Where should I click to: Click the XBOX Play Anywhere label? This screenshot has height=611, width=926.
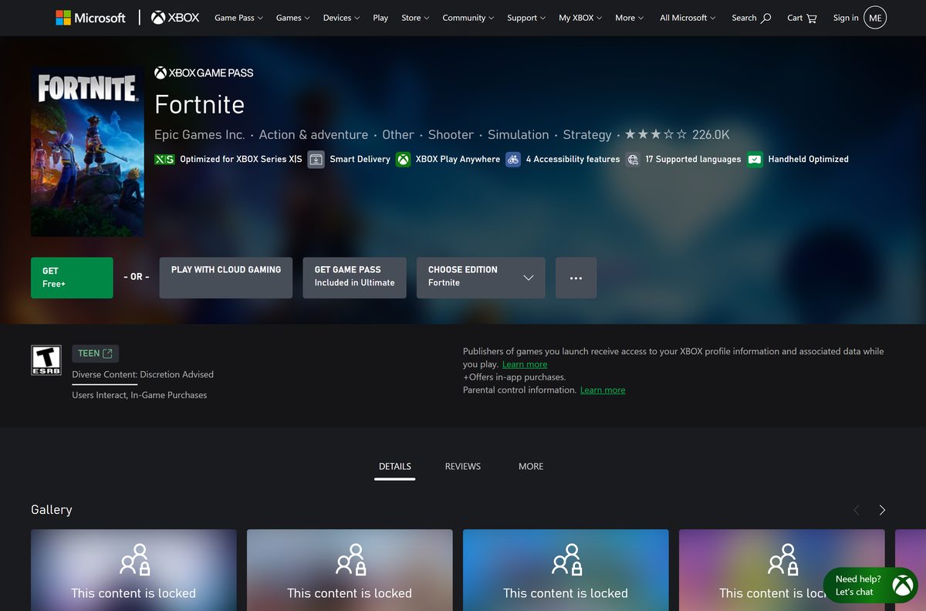click(x=458, y=159)
